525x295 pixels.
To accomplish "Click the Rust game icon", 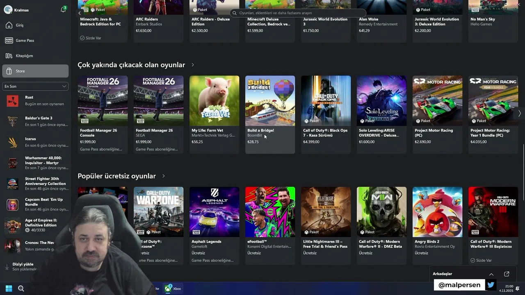I will 12,101.
